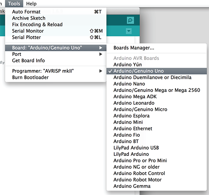
Task: Open the Tools menu
Action: [x=14, y=3]
